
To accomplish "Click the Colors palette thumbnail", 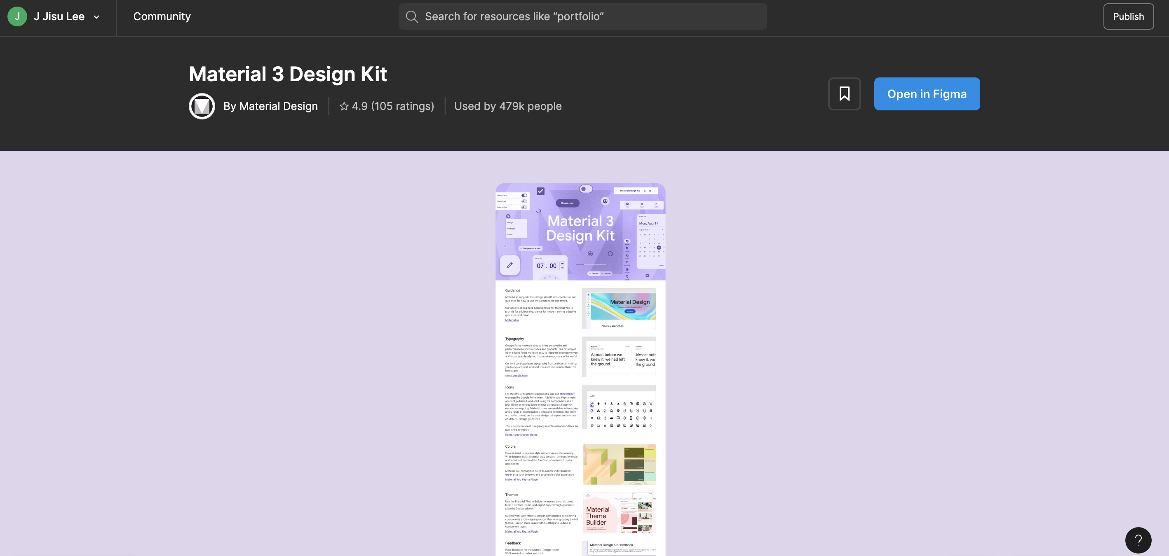I will (x=620, y=465).
